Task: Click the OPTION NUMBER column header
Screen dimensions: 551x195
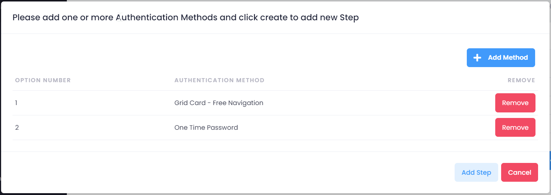Action: tap(43, 80)
